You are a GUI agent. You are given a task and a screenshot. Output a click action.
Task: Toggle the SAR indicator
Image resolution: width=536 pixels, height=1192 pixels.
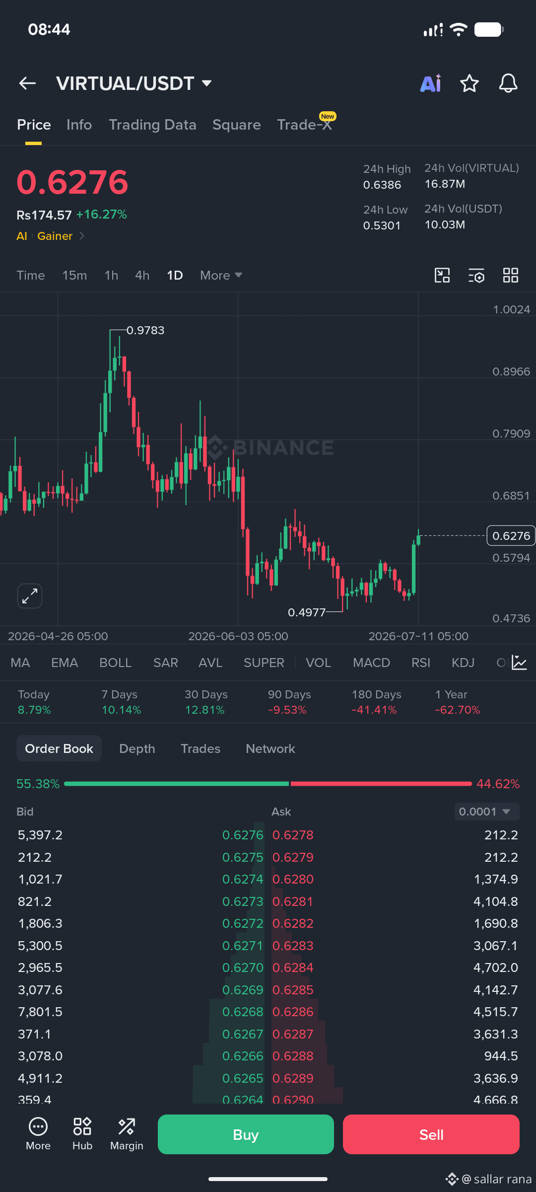click(166, 663)
